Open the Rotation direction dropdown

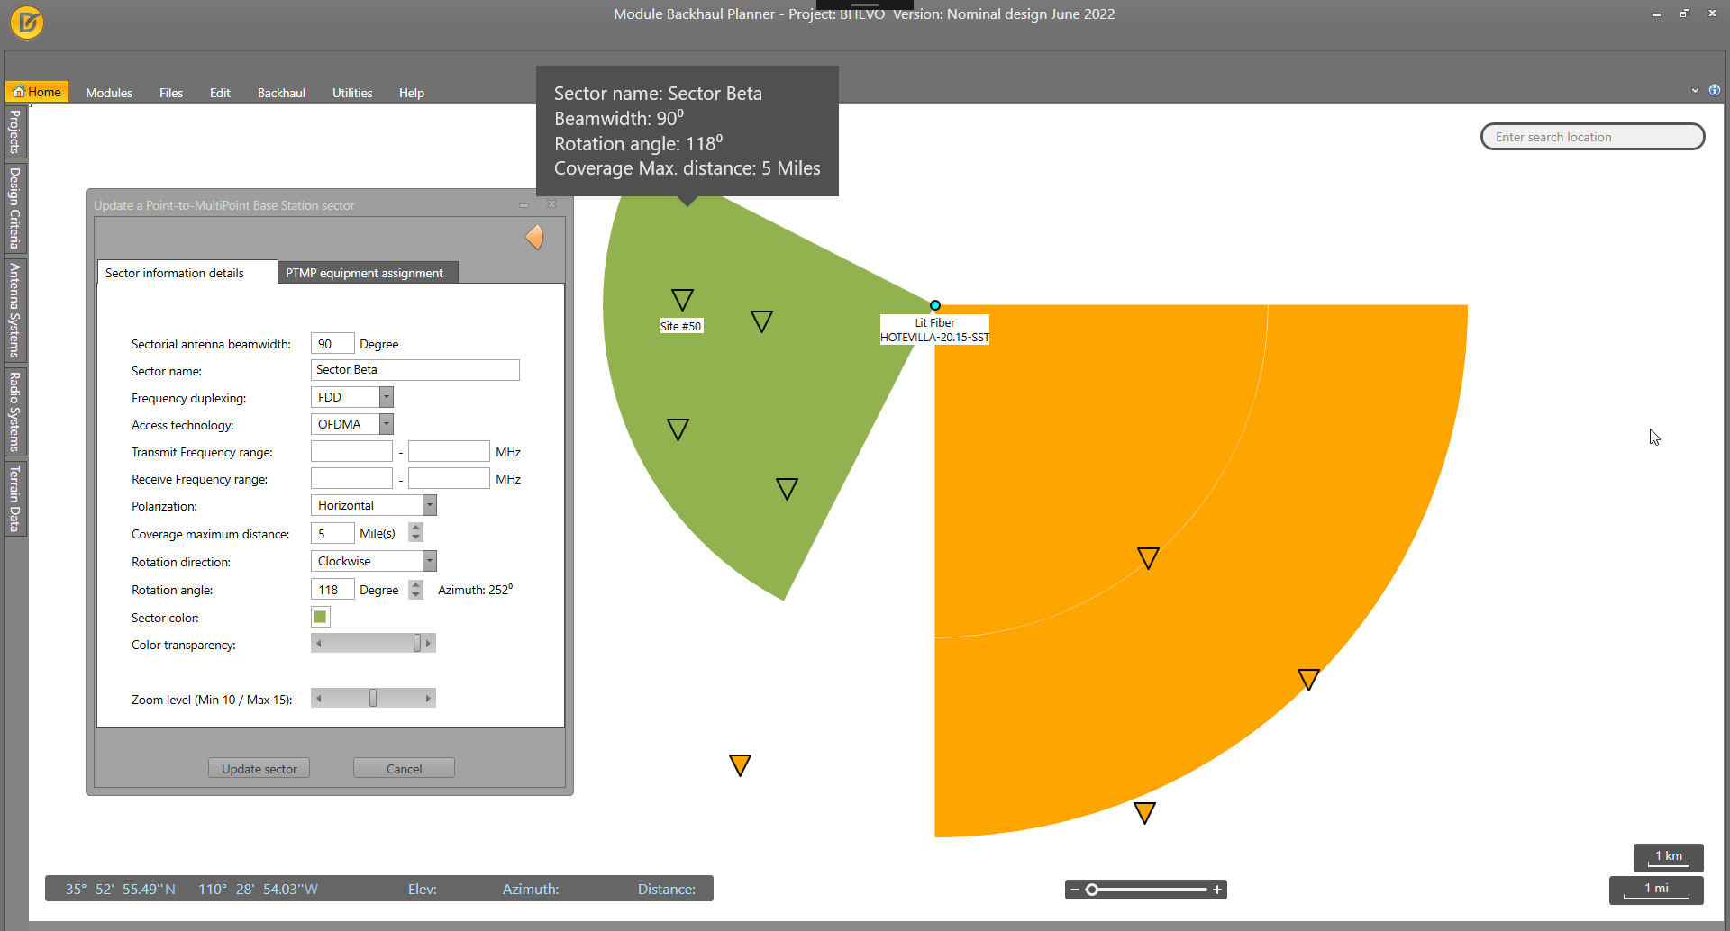point(429,561)
